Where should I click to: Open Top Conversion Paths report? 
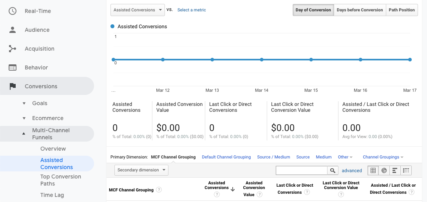point(60,180)
